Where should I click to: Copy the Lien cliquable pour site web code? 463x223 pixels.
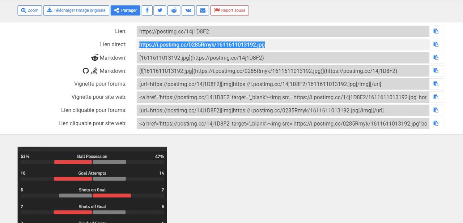coord(436,123)
